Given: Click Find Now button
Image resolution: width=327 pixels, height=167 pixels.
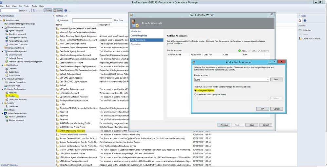Looking at the screenshot, I should (x=119, y=20).
